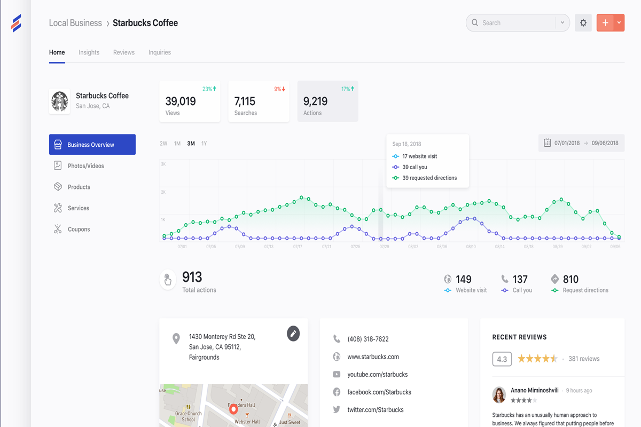Set chart range to 1M
This screenshot has width=641, height=427.
pos(177,144)
